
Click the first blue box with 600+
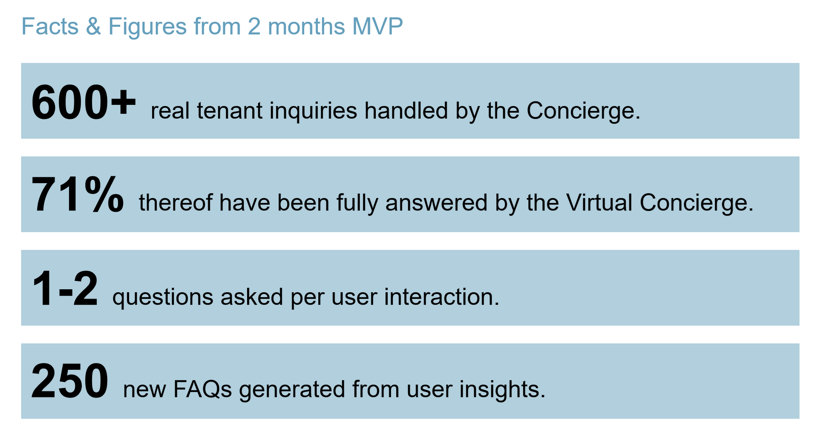pyautogui.click(x=410, y=101)
